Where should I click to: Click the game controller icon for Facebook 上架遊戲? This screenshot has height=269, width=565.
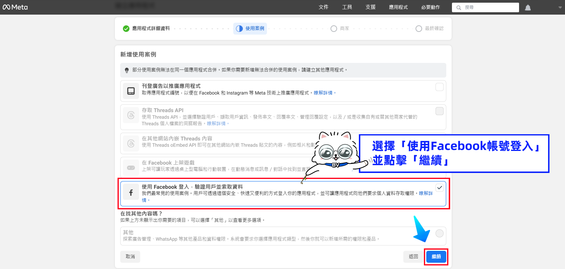131,168
